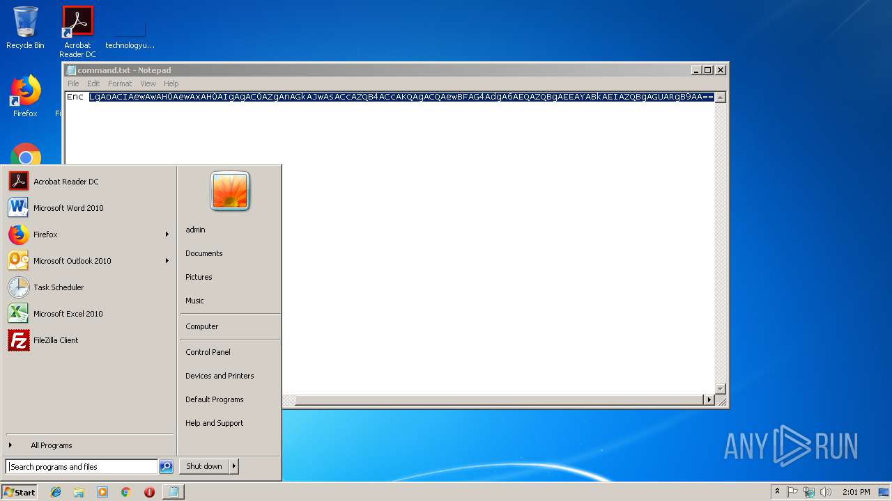This screenshot has width=892, height=501.
Task: Focus the Search programs and files box
Action: [x=82, y=467]
